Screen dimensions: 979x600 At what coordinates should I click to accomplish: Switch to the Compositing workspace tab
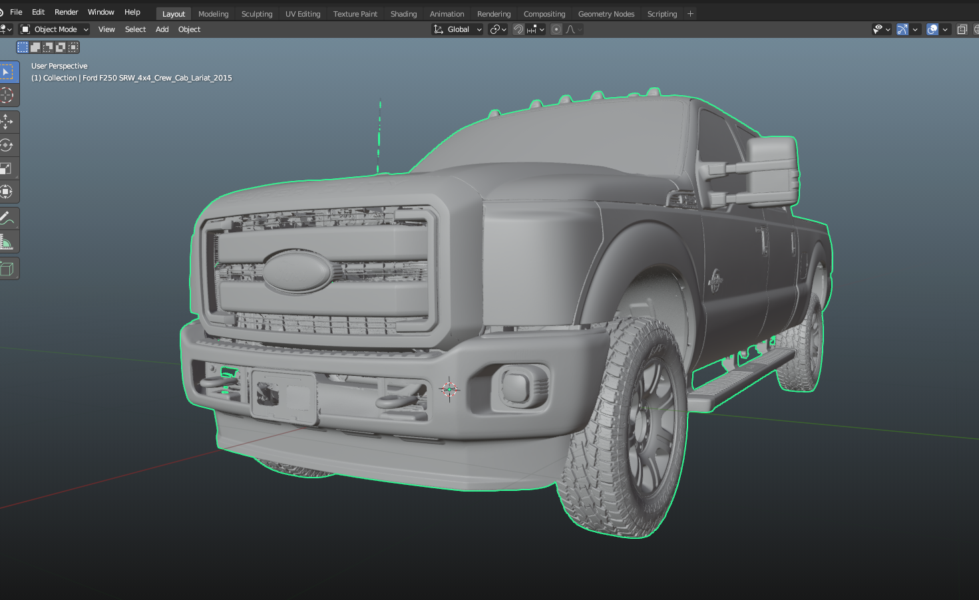tap(544, 14)
